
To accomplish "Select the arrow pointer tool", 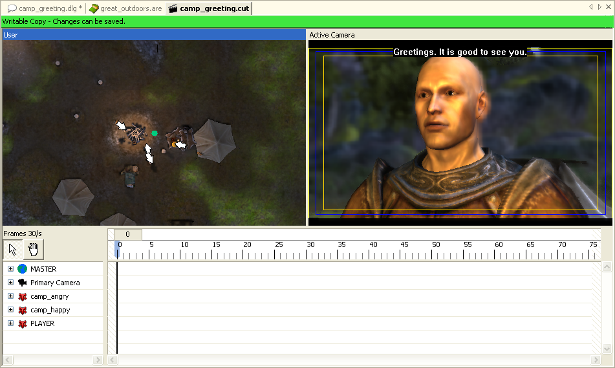I will (x=13, y=250).
